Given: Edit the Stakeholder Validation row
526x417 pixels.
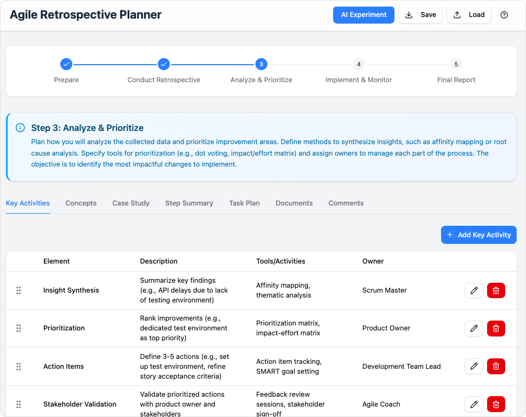Looking at the screenshot, I should (473, 404).
